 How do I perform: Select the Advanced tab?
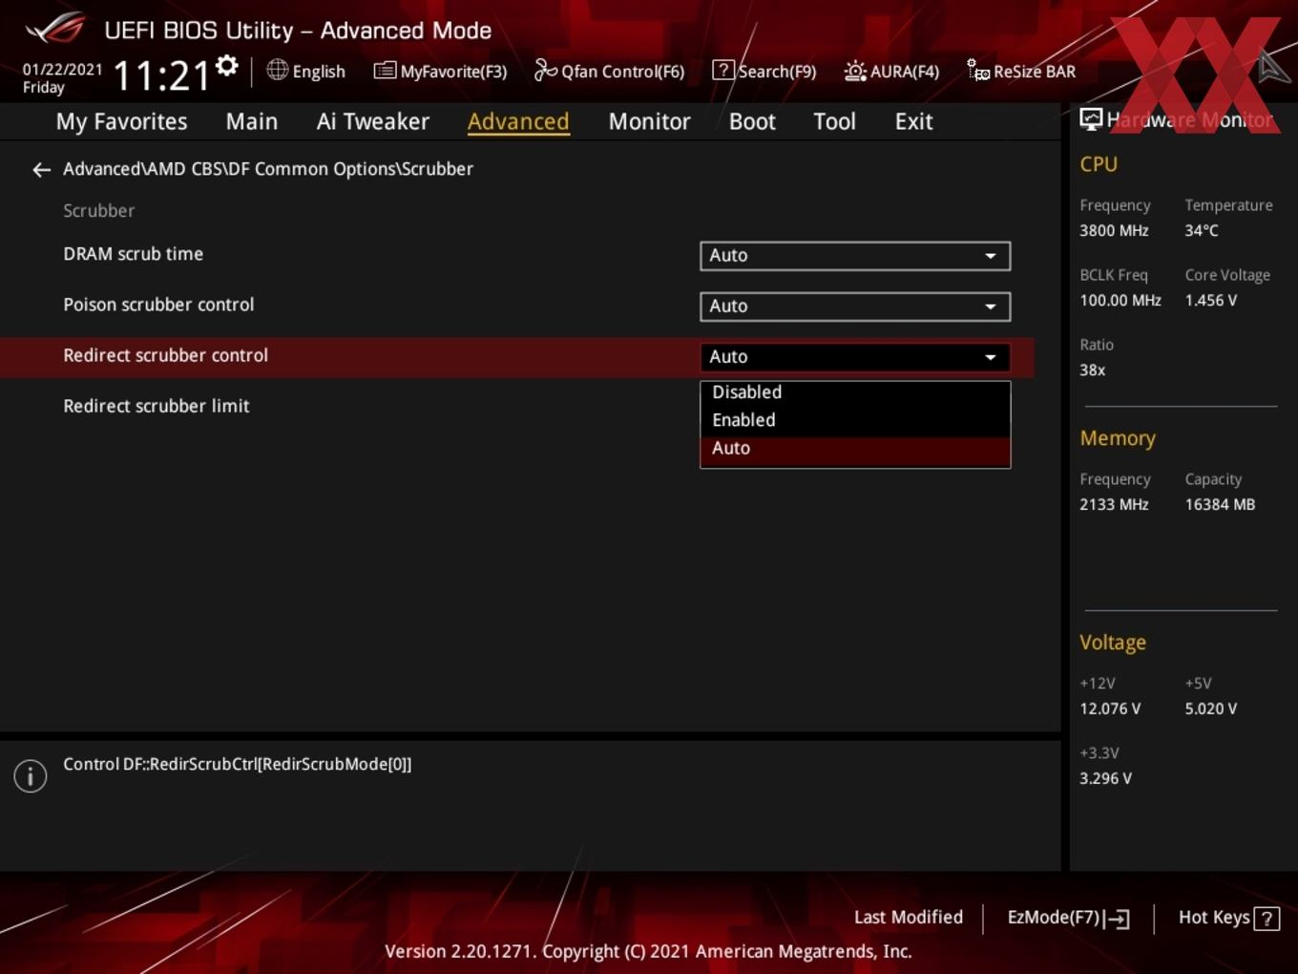point(518,121)
